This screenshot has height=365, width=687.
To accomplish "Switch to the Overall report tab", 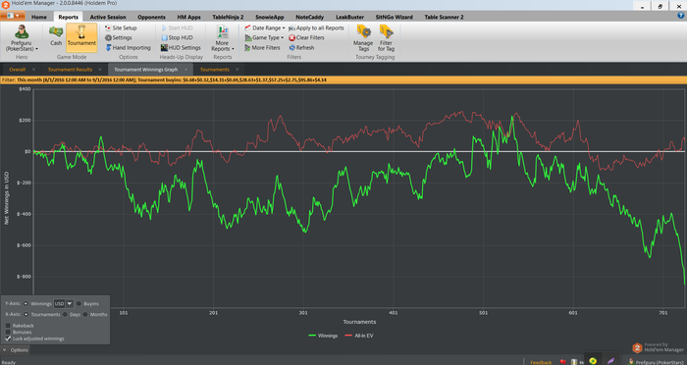I will point(17,70).
